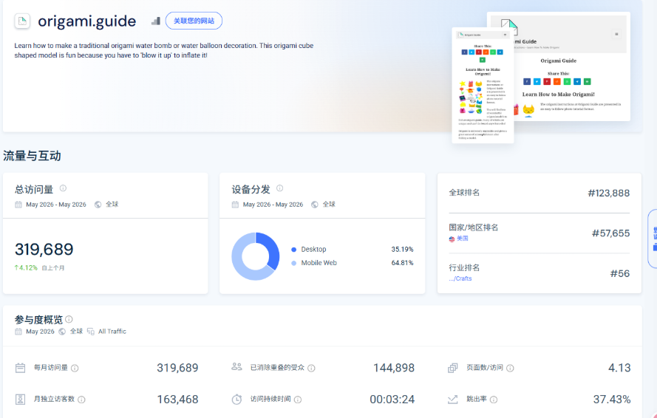Click the origami.guide site favicon
Screen dimensions: 657x418
click(22, 21)
